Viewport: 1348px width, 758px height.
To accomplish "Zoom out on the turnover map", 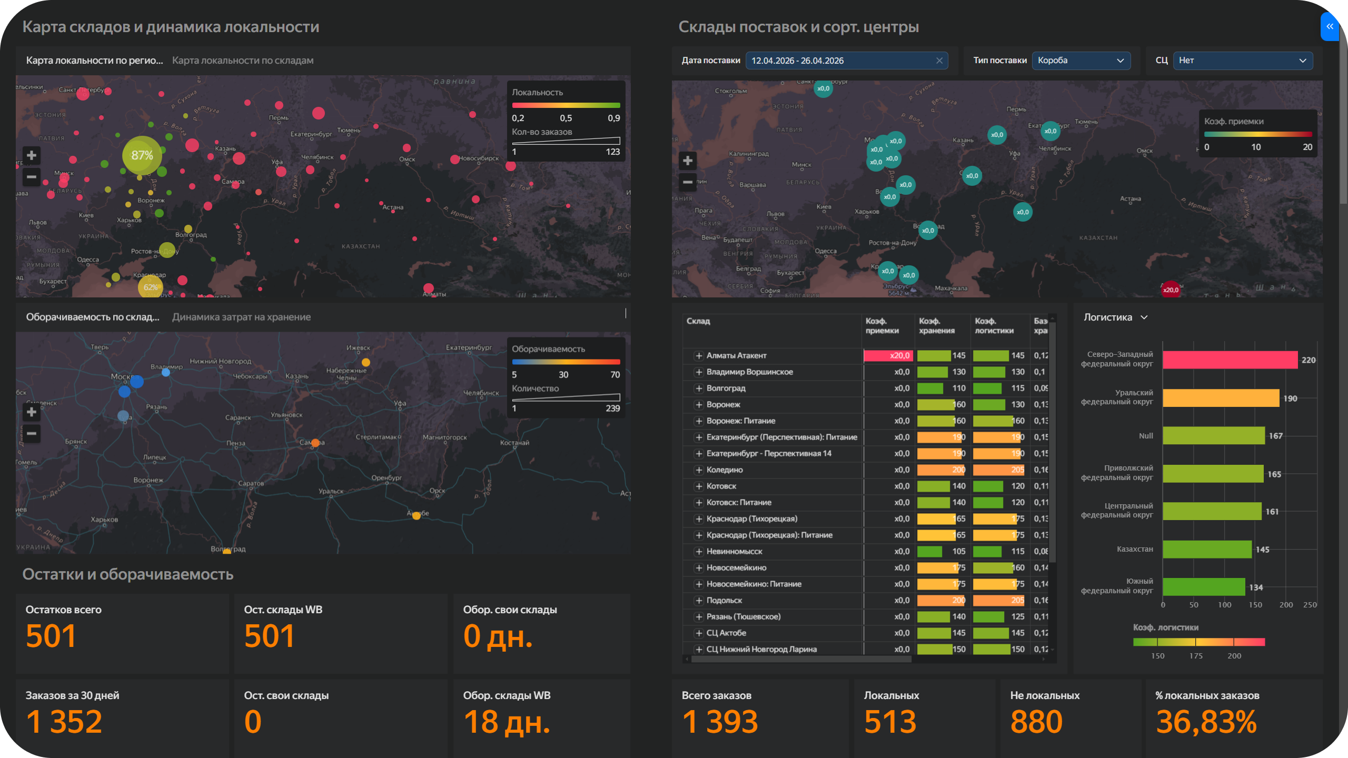I will pos(32,433).
